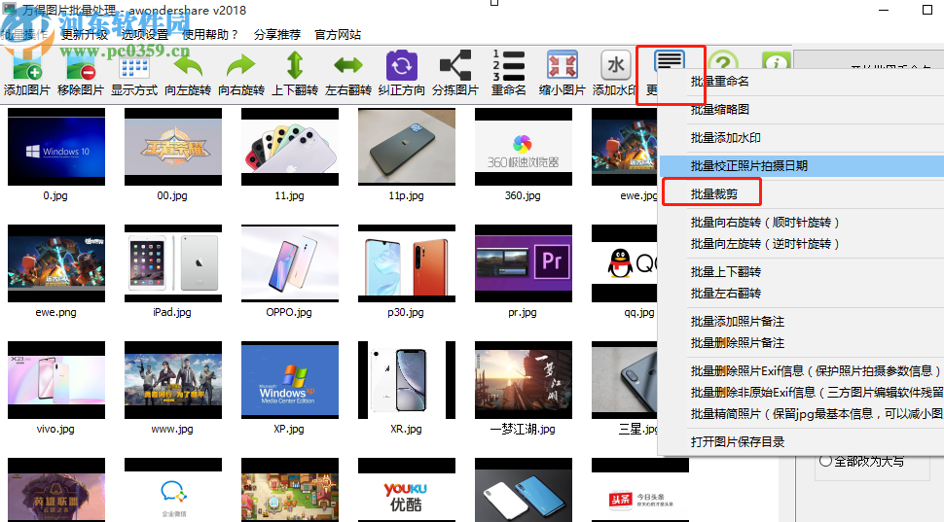Click the 纠正方向 correct orientation icon
944x522 pixels.
tap(402, 65)
